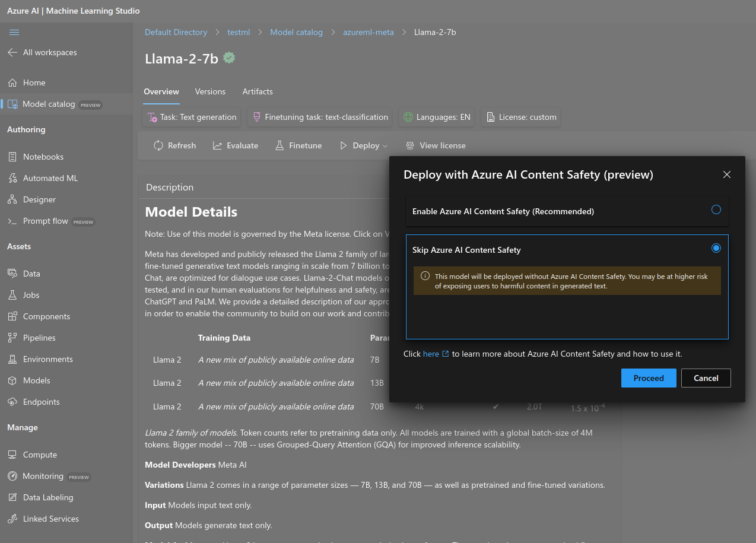Click the 'Training Data' column header
The image size is (756, 543).
[224, 338]
